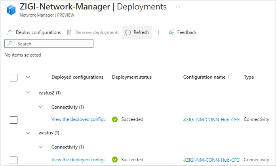
Task: Click the green Succeeded checkmark under eastus2
Action: click(115, 119)
